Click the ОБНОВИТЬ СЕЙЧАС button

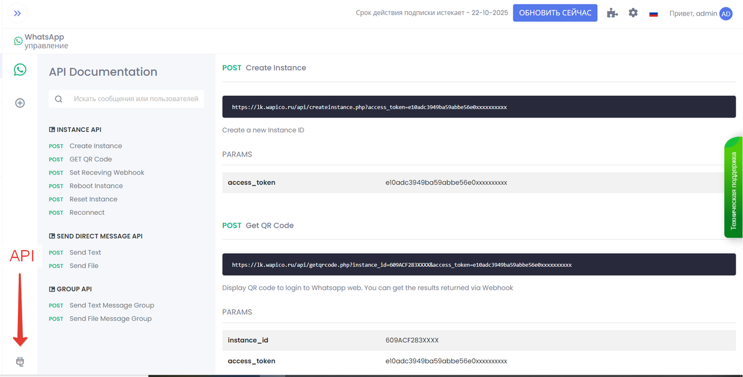555,12
